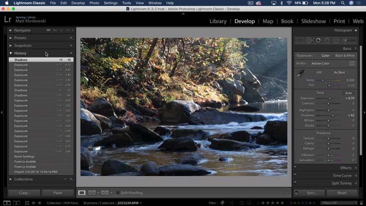Viewport: 366px width, 206px height.
Task: Go forward to next source arrow
Action: tap(39, 203)
